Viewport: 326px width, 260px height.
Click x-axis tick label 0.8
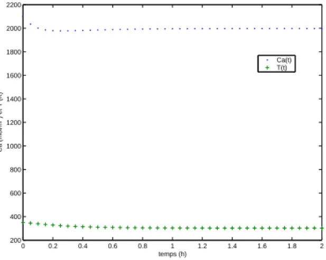[143, 246]
